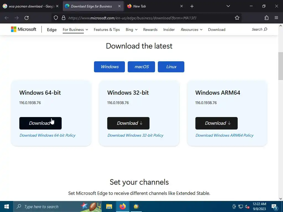Open the notification center icon
This screenshot has width=283, height=212.
pos(274,207)
